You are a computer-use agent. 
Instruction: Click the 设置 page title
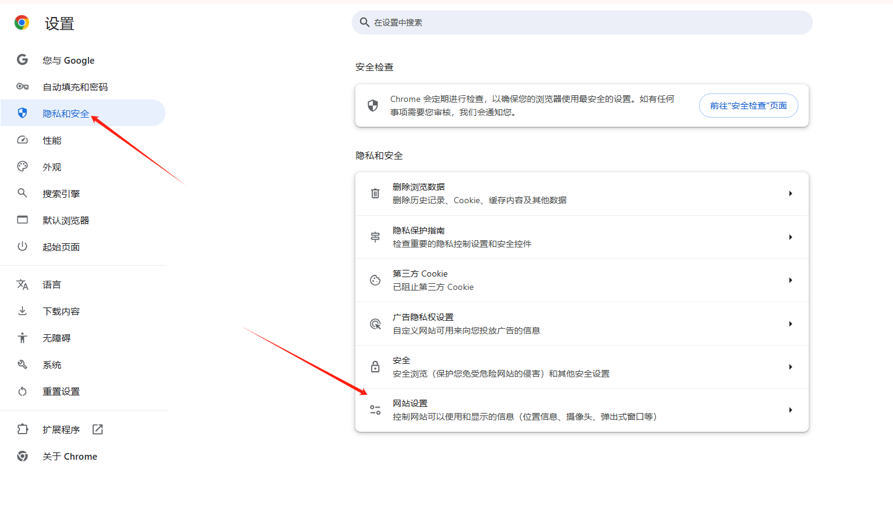[x=59, y=24]
